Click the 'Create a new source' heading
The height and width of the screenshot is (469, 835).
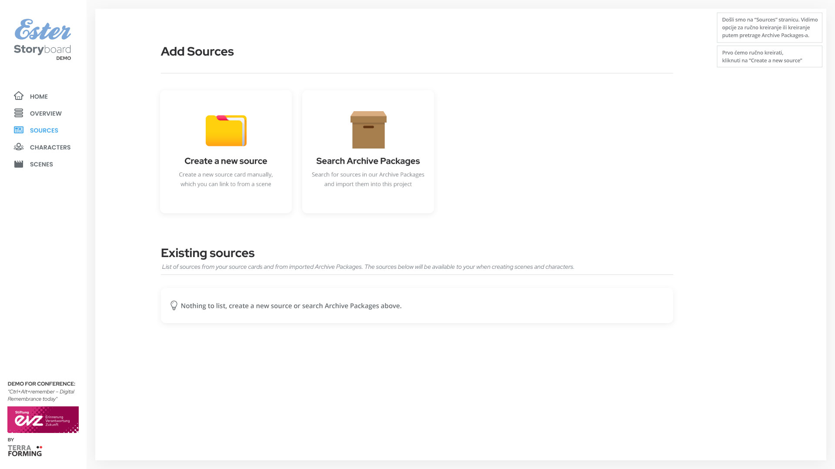tap(226, 161)
